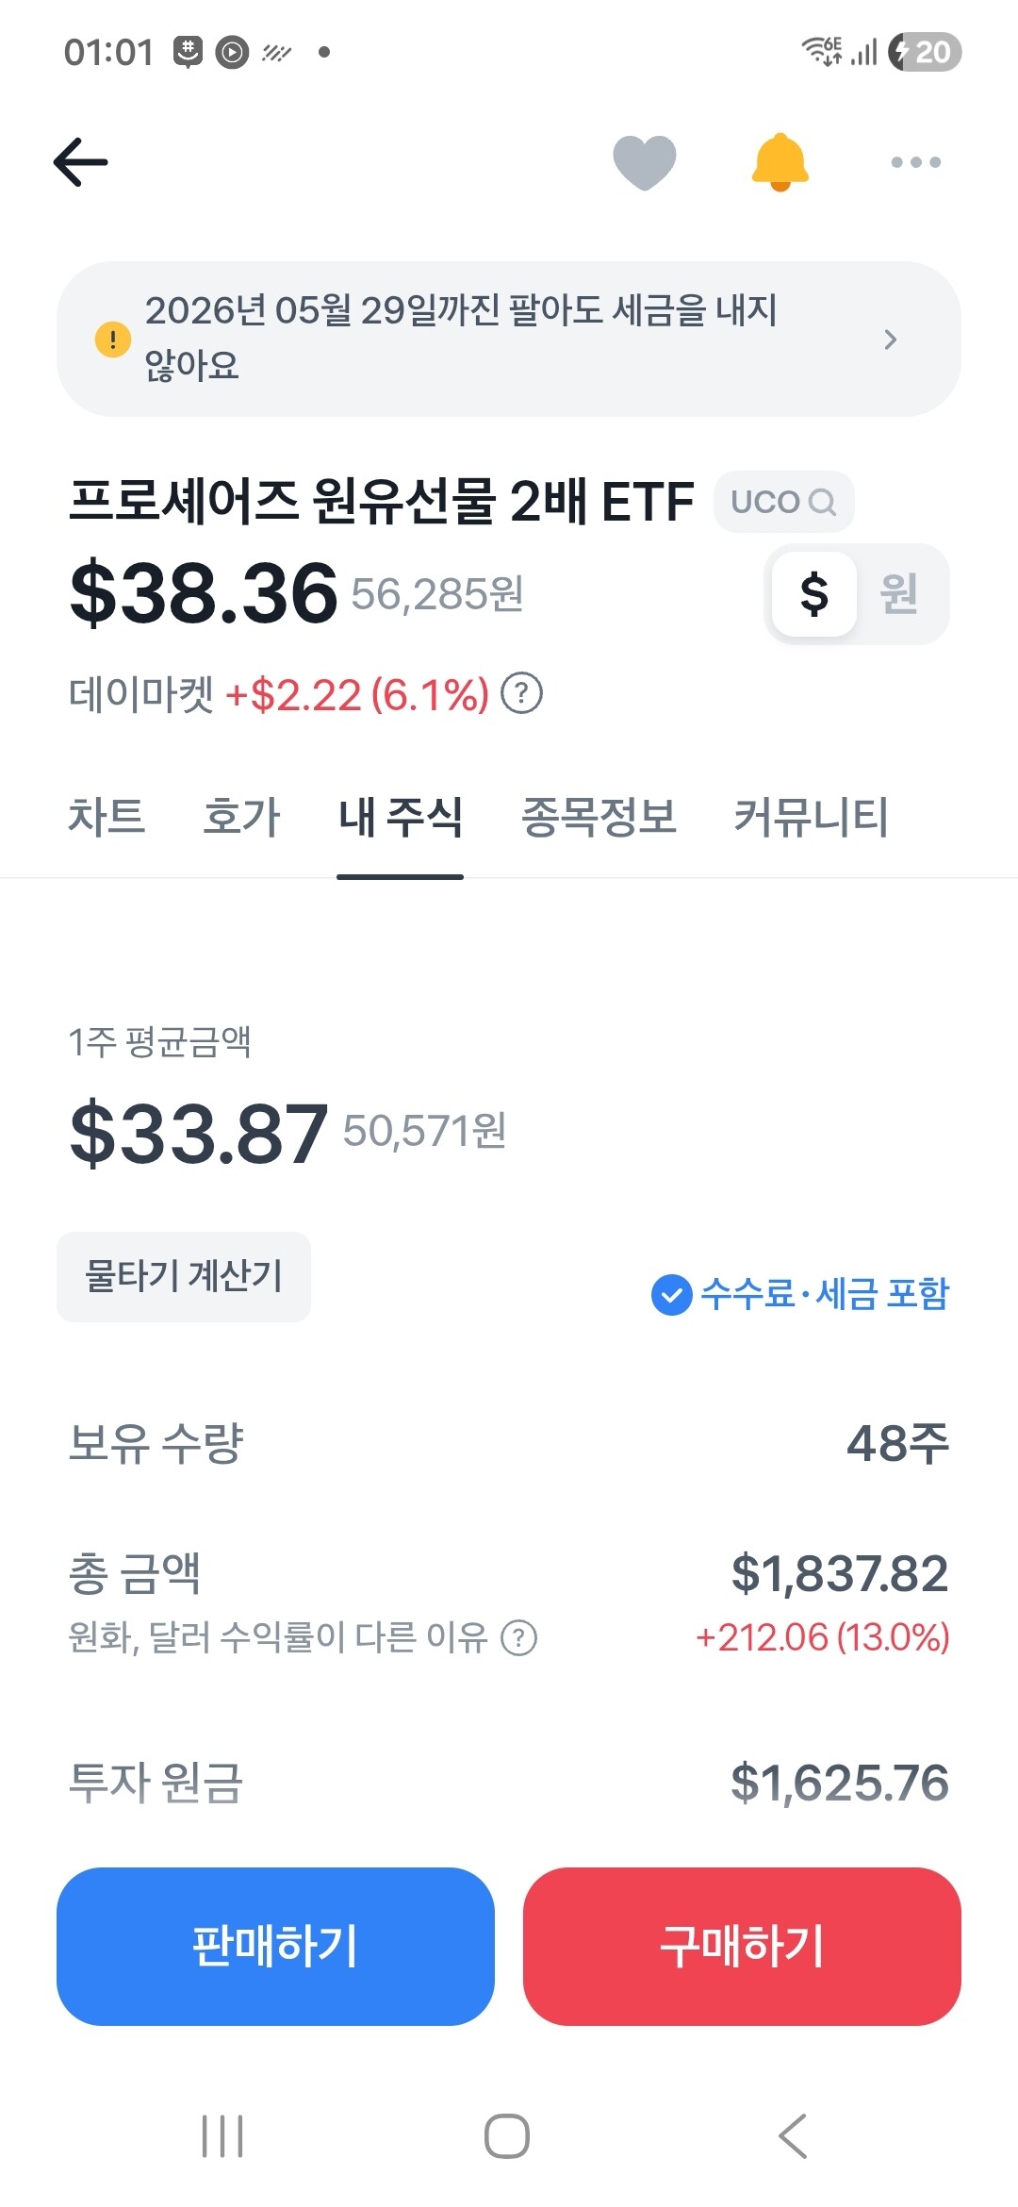Tap the help icon next to 데이마켓 change
The image size is (1018, 2207).
point(521,694)
